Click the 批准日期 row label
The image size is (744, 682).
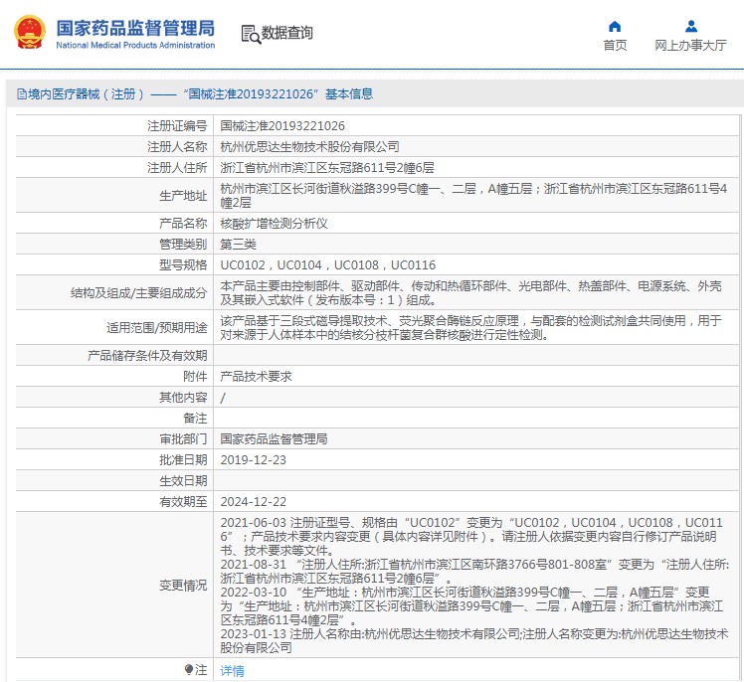point(183,460)
